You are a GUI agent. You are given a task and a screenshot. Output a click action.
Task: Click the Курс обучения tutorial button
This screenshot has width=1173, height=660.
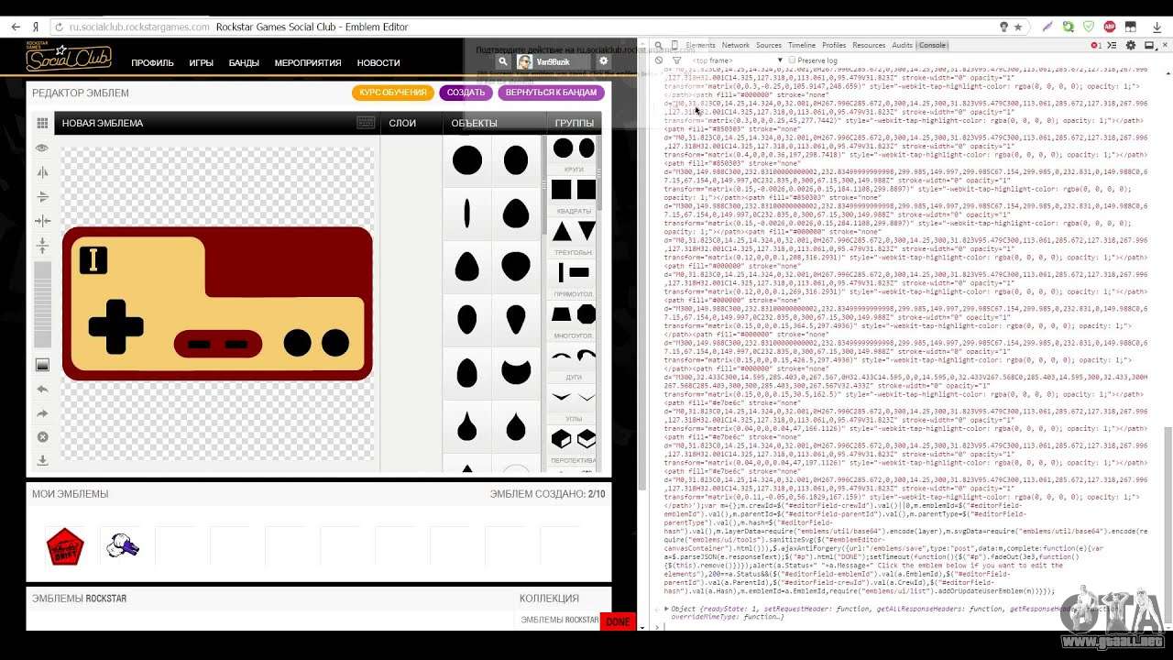(393, 93)
